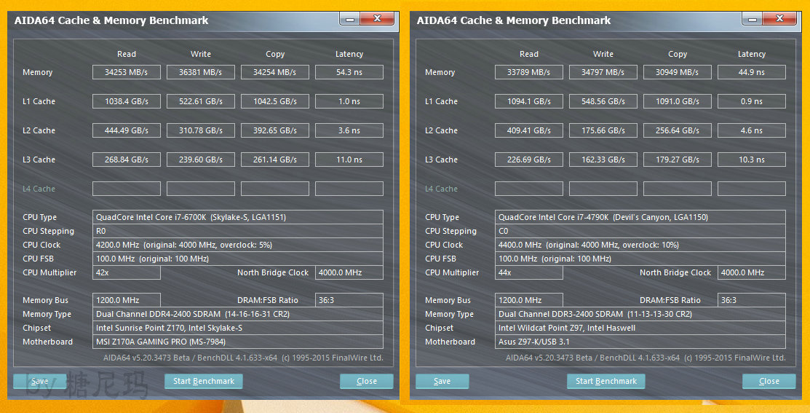Screen dimensions: 810x413
Task: Select L1 Cache Copy 1091.0 GB/s
Action: pyautogui.click(x=678, y=101)
